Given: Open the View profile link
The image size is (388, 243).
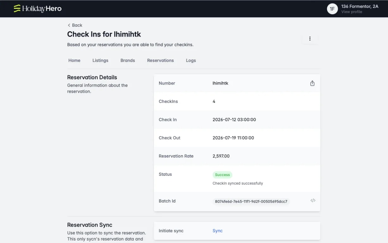Looking at the screenshot, I should click(x=352, y=12).
